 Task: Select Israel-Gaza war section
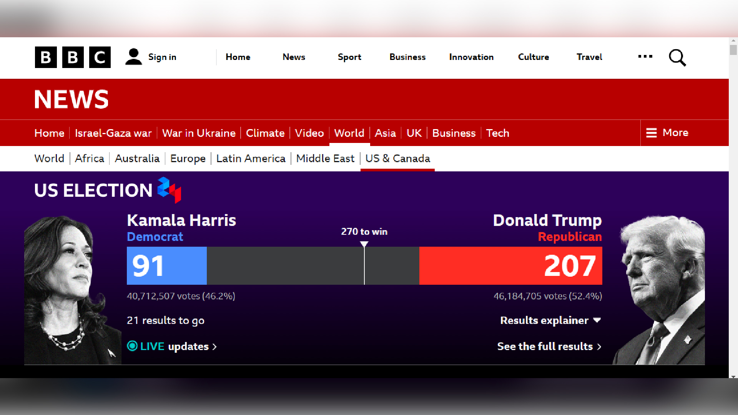pos(113,133)
